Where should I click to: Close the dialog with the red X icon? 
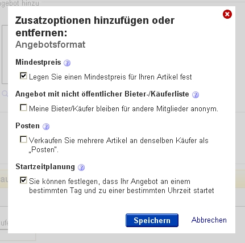point(227,14)
